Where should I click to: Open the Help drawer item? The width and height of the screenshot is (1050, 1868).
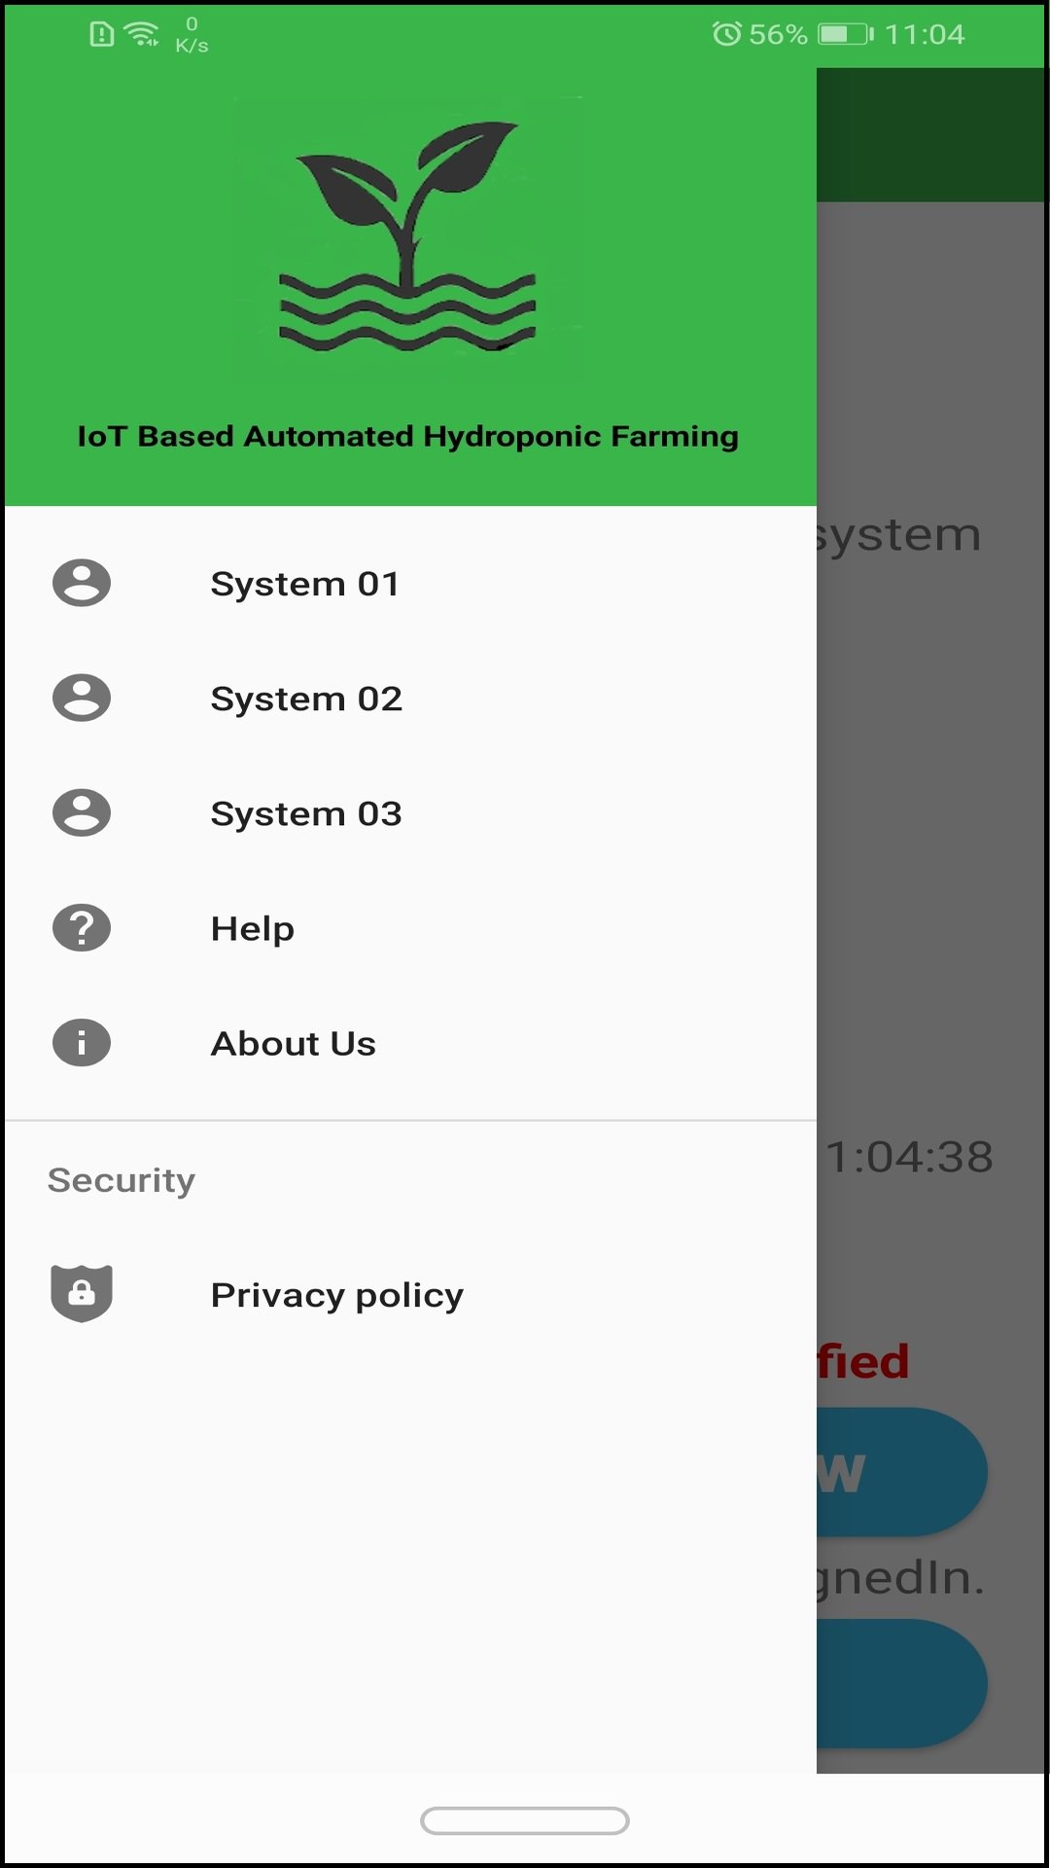coord(252,927)
